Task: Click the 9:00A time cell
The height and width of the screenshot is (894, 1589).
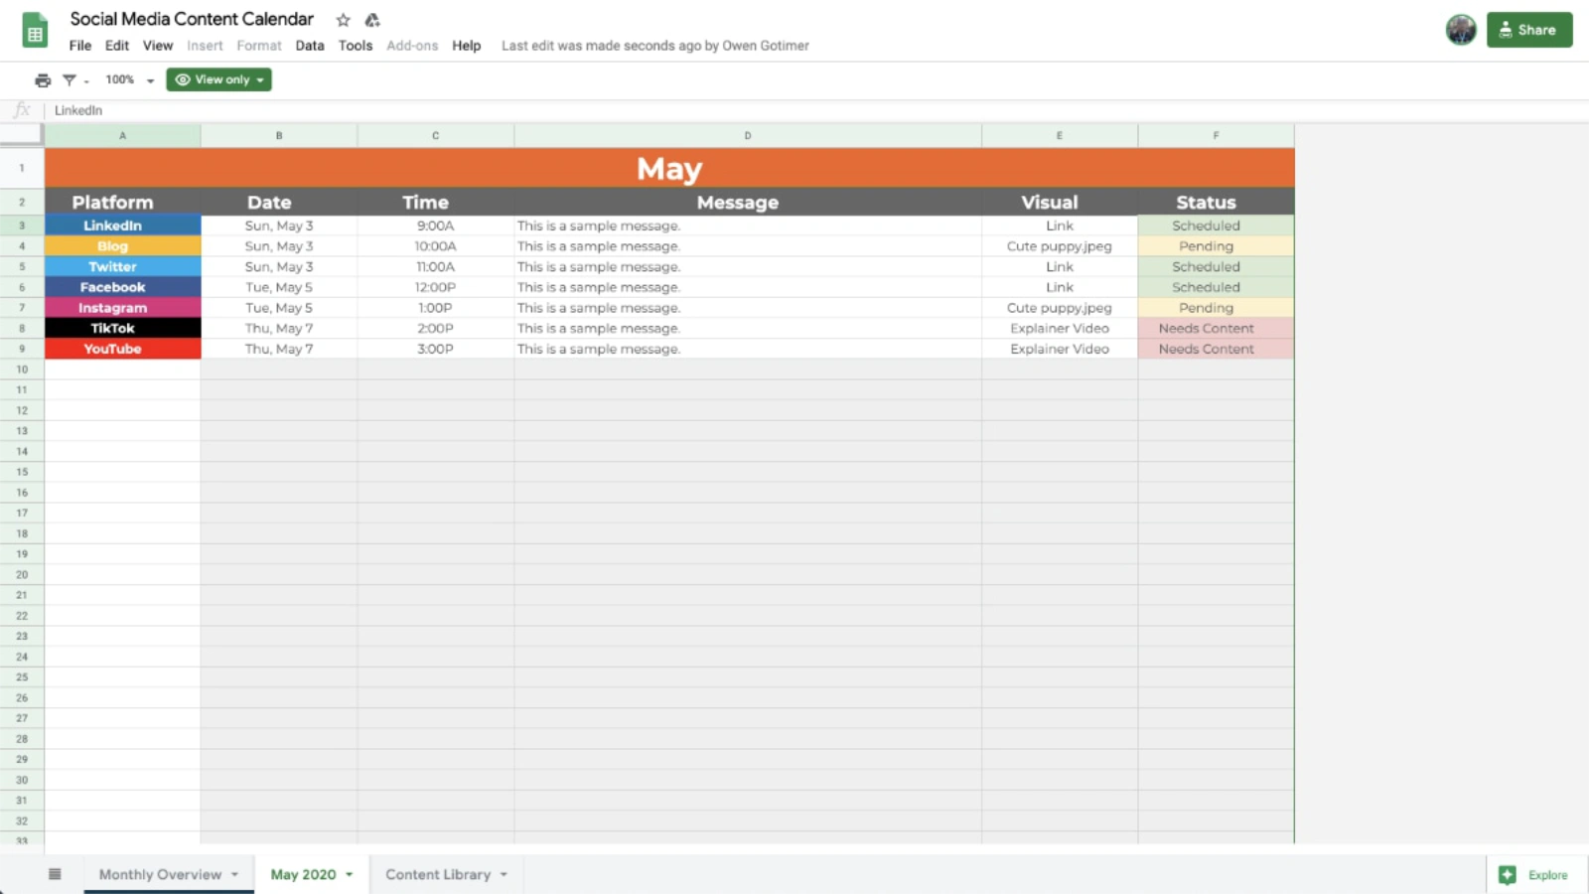Action: point(436,225)
